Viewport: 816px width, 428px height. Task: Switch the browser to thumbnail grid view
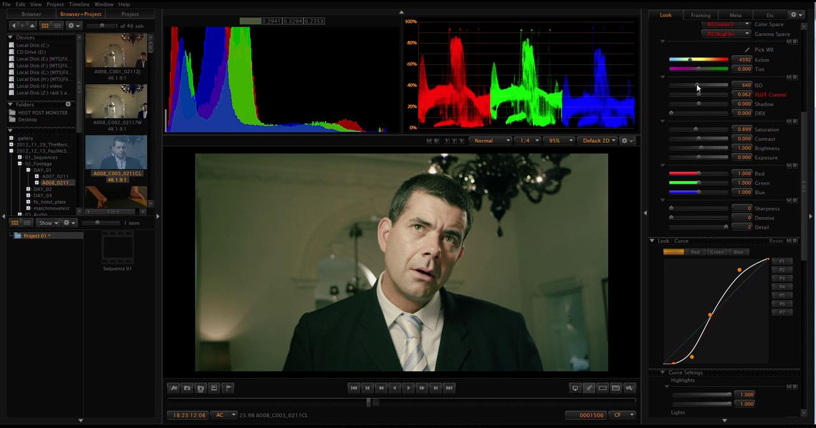point(45,25)
